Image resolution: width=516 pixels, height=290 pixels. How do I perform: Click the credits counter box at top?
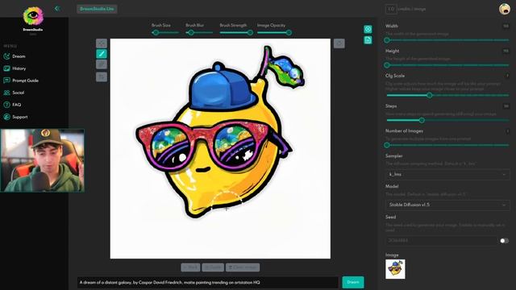click(391, 9)
